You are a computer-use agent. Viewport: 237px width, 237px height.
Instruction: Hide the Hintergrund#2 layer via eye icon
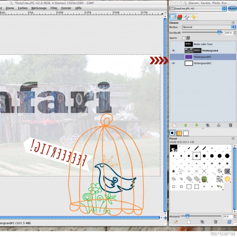[x=173, y=63]
